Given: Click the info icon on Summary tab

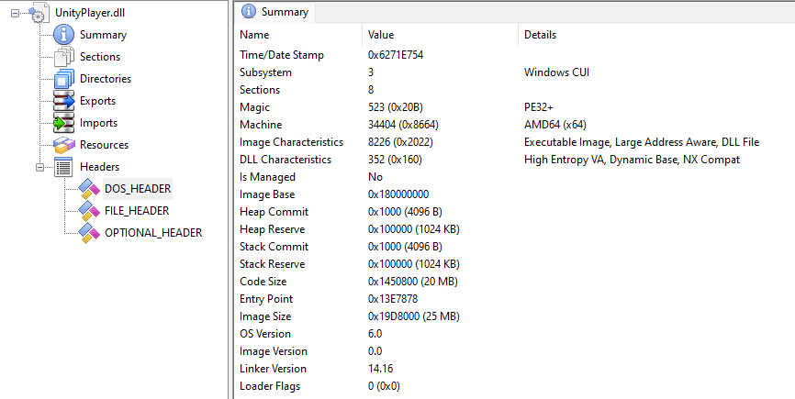Looking at the screenshot, I should click(249, 12).
